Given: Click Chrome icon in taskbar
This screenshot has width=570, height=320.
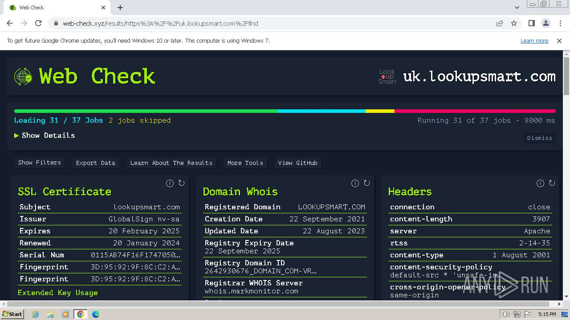Looking at the screenshot, I should tap(80, 314).
